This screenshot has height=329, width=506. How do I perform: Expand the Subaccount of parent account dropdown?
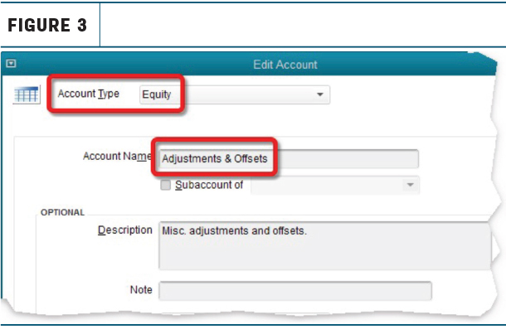click(x=335, y=185)
